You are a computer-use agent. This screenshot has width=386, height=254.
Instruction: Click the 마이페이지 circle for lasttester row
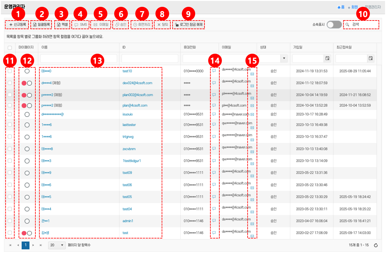pos(27,125)
